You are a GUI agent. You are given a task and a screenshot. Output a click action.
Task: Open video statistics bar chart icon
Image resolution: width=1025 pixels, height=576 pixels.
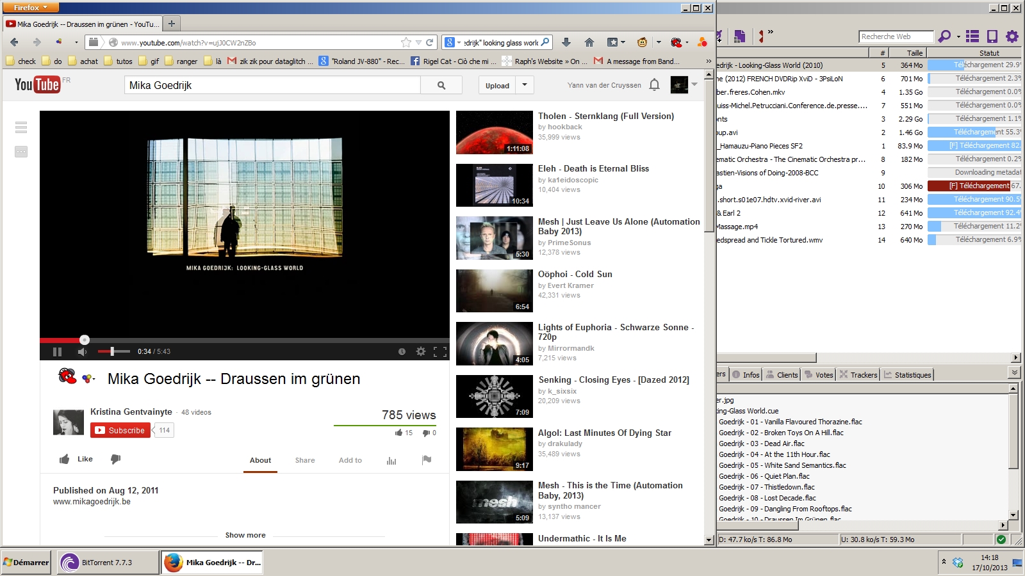pos(391,460)
